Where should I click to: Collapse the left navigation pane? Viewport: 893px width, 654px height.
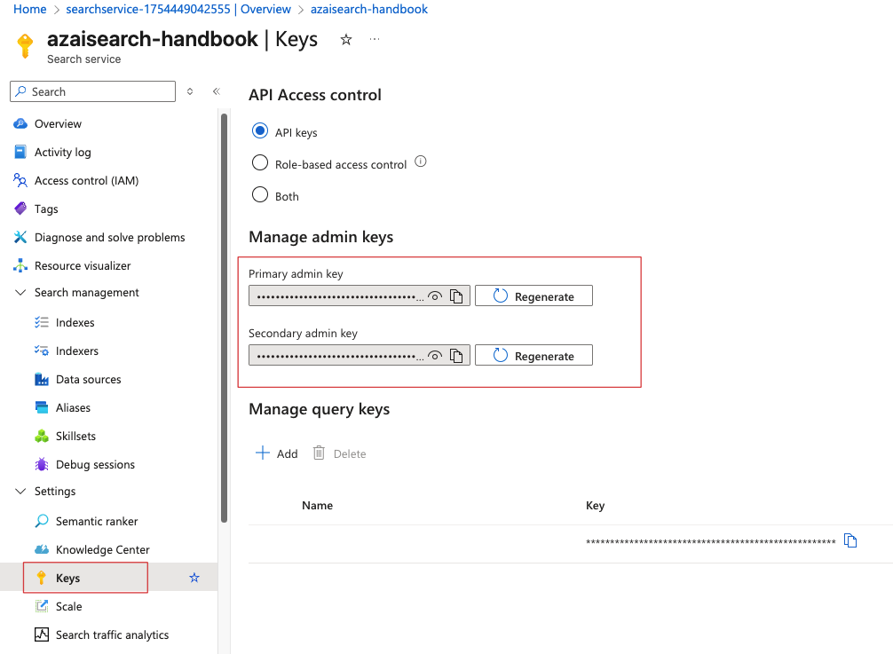(x=216, y=91)
